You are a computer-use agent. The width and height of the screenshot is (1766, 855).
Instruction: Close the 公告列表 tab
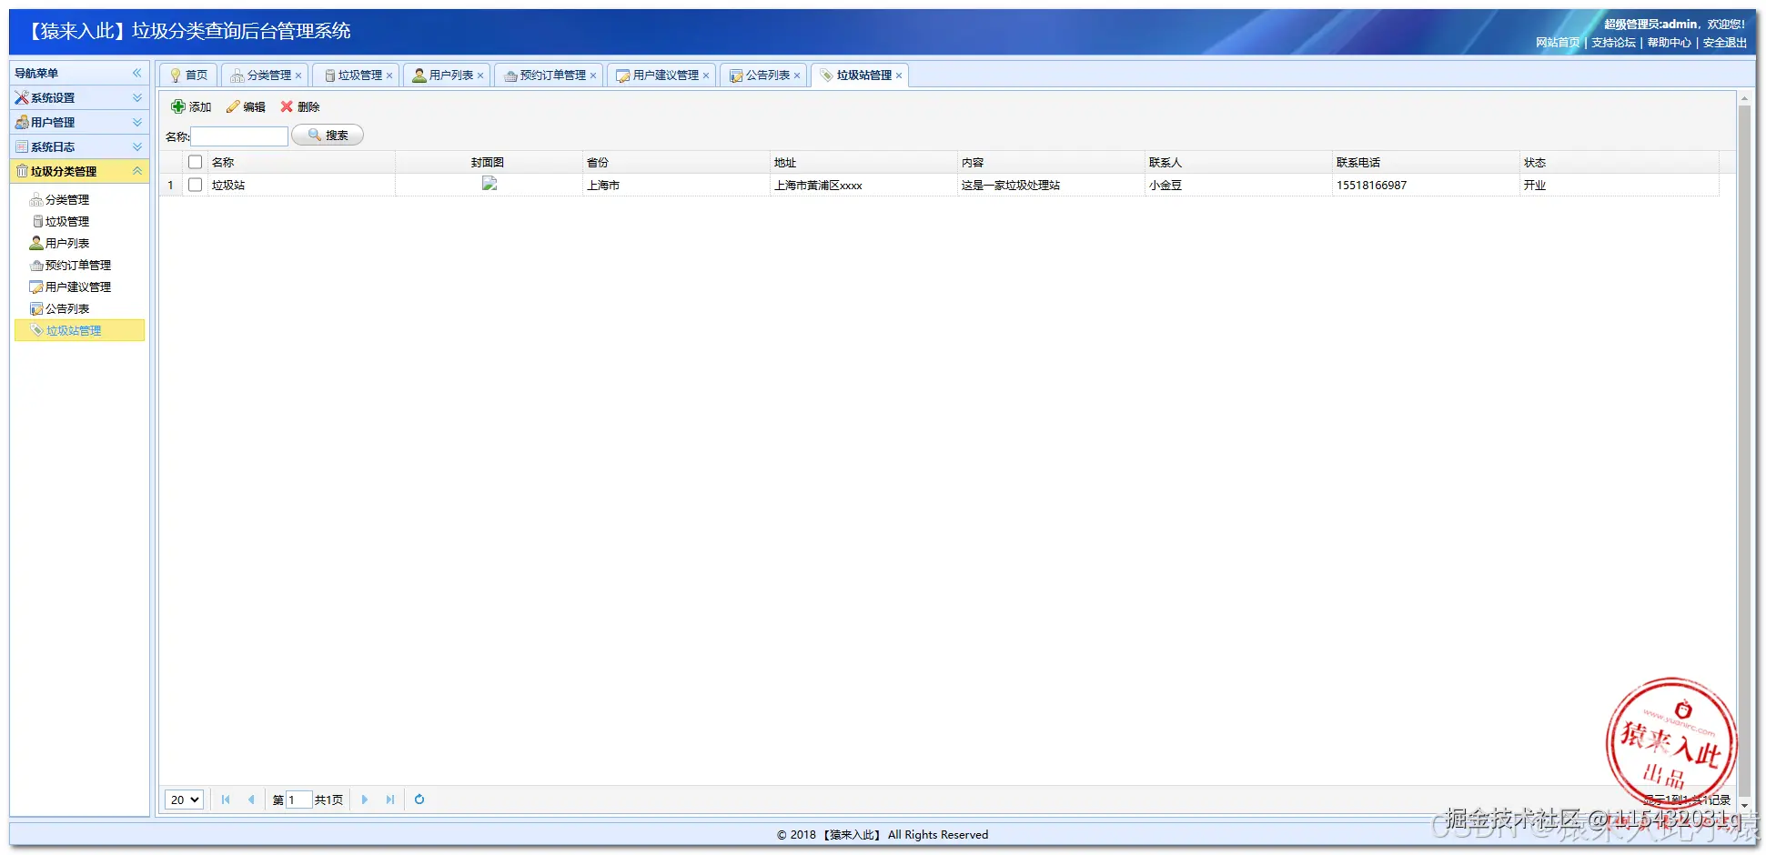tap(797, 75)
